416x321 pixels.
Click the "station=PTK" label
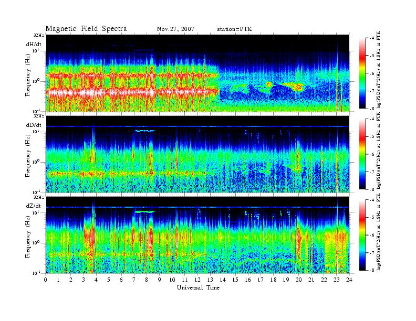click(x=235, y=29)
